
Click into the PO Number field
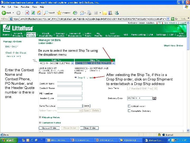[70, 93]
